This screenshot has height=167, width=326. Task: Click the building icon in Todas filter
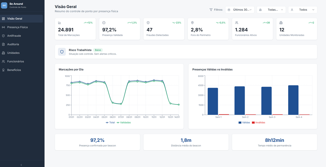coord(260,10)
